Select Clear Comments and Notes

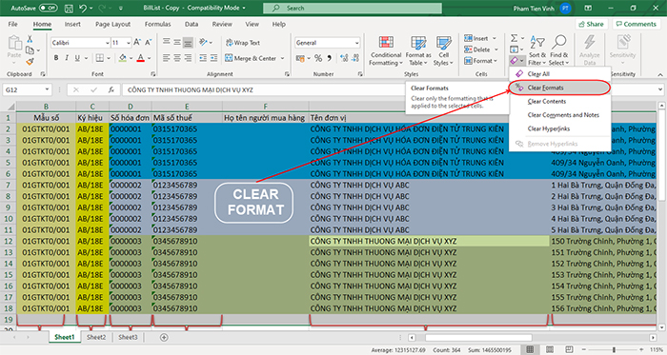click(x=560, y=114)
